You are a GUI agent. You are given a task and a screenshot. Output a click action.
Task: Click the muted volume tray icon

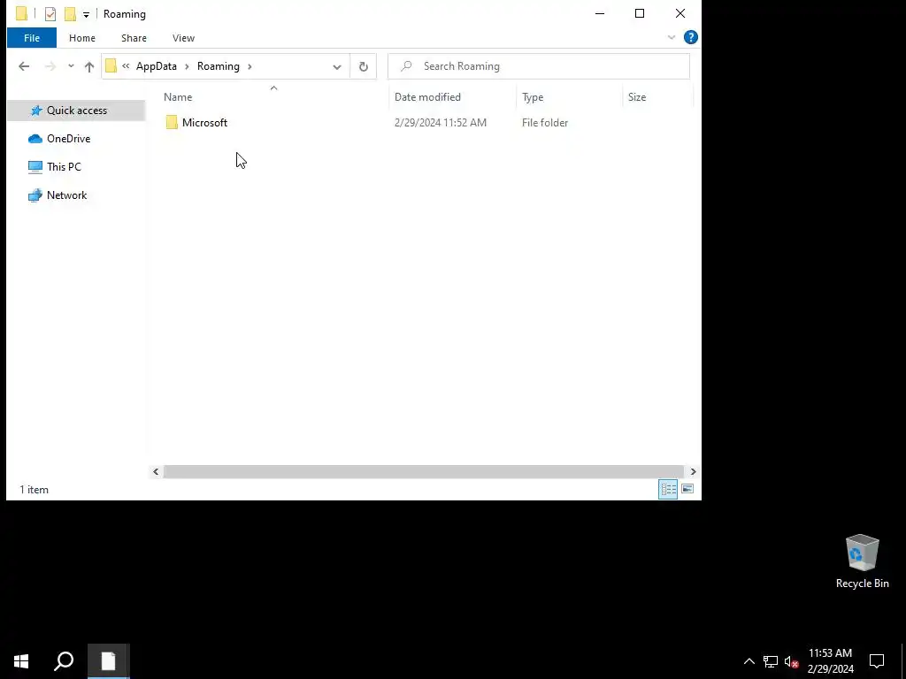(791, 661)
